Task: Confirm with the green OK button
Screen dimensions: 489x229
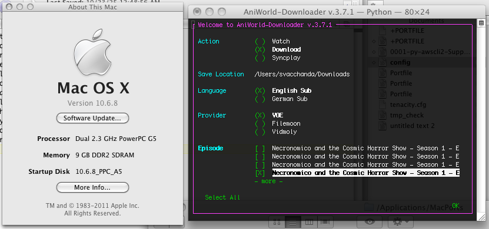Action: pos(455,206)
